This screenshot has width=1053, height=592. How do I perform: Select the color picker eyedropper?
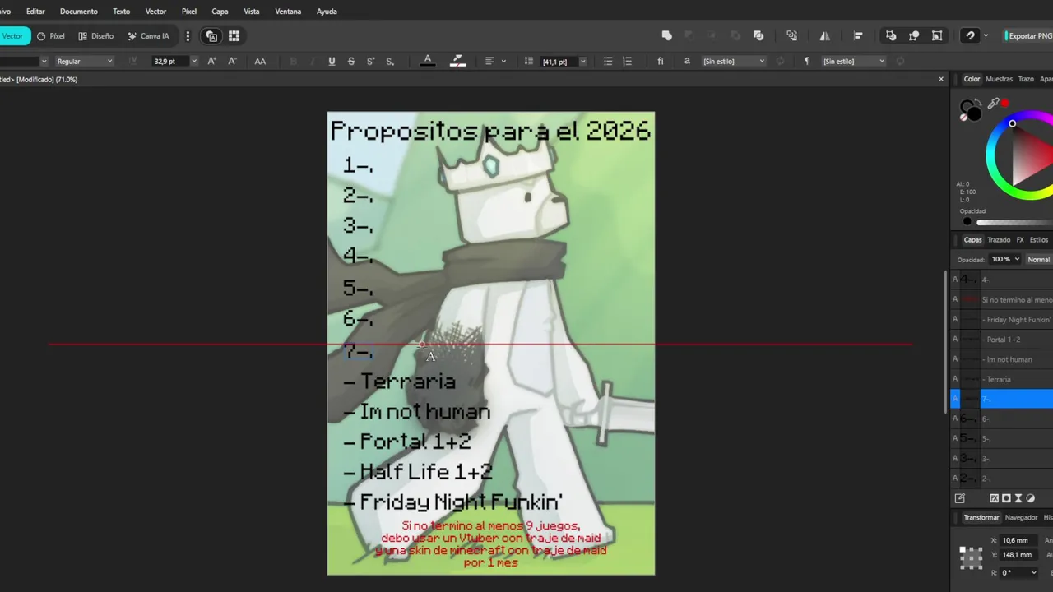[994, 104]
